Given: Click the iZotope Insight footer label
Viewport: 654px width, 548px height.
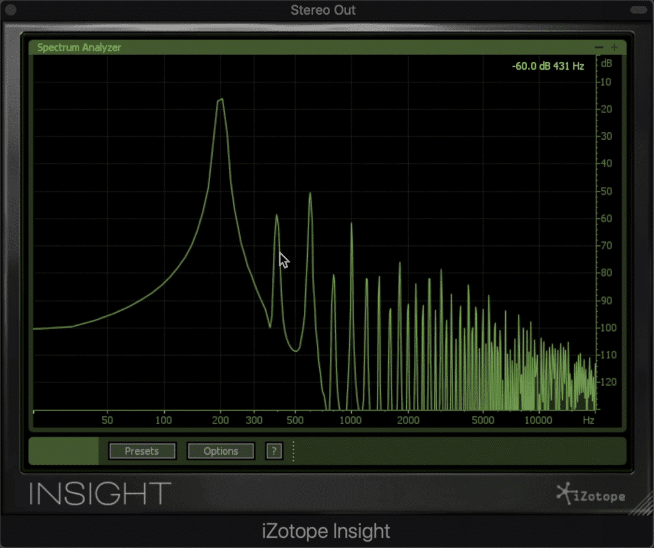Looking at the screenshot, I should coord(326,531).
